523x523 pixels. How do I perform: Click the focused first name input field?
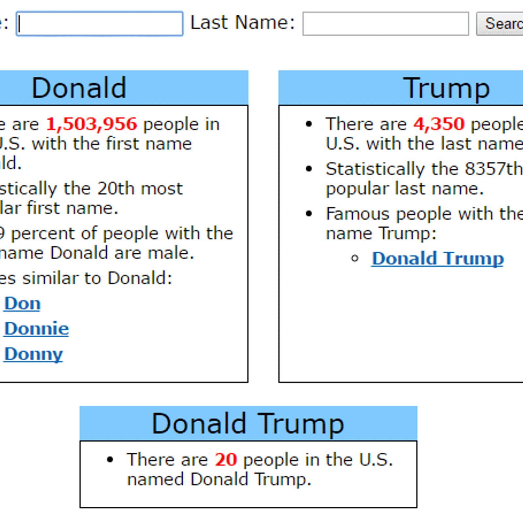[x=100, y=24]
